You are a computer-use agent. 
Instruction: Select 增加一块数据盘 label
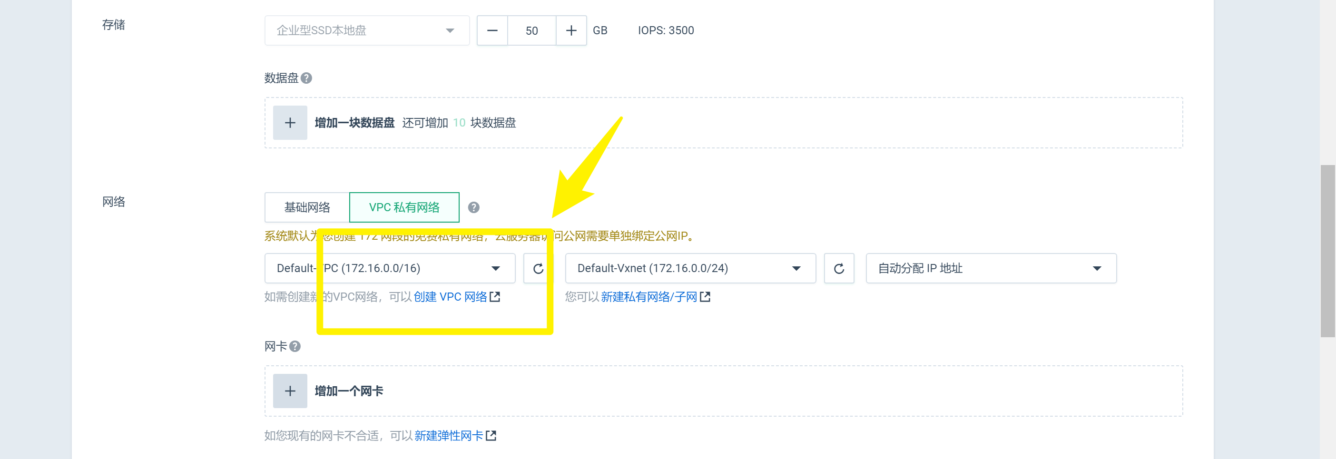355,123
